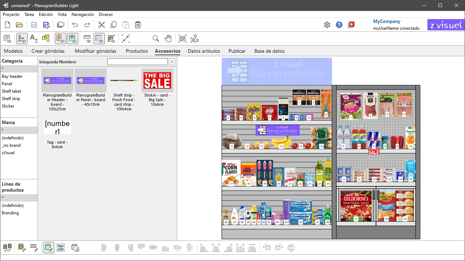The image size is (465, 261).
Task: Open help with the blue question mark icon
Action: click(x=339, y=25)
